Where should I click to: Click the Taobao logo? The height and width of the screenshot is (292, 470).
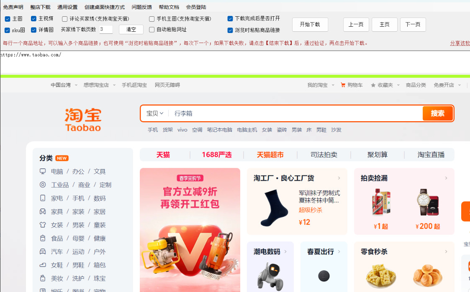[x=83, y=119]
